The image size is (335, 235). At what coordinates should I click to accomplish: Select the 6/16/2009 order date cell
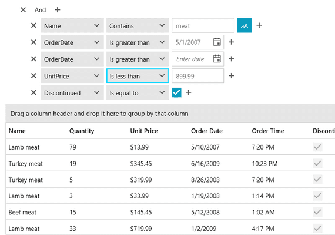[x=205, y=164]
